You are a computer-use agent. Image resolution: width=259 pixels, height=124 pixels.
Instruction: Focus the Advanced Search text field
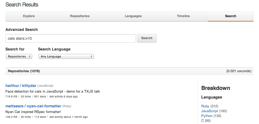pos(70,38)
